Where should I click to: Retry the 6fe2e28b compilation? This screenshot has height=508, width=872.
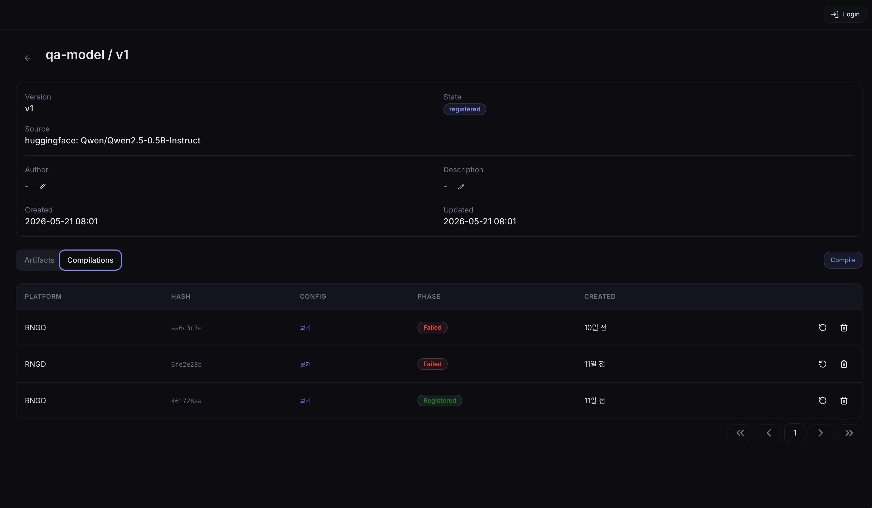coord(823,364)
